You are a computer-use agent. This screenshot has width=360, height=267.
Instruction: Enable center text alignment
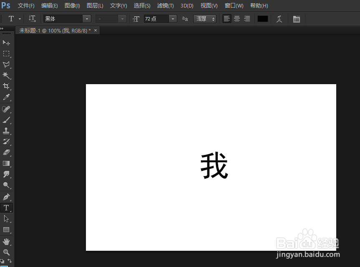click(237, 19)
